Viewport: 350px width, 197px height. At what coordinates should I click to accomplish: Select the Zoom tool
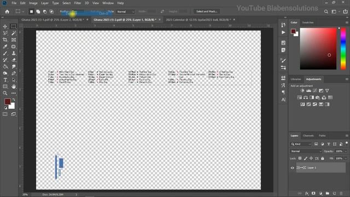tap(5, 93)
